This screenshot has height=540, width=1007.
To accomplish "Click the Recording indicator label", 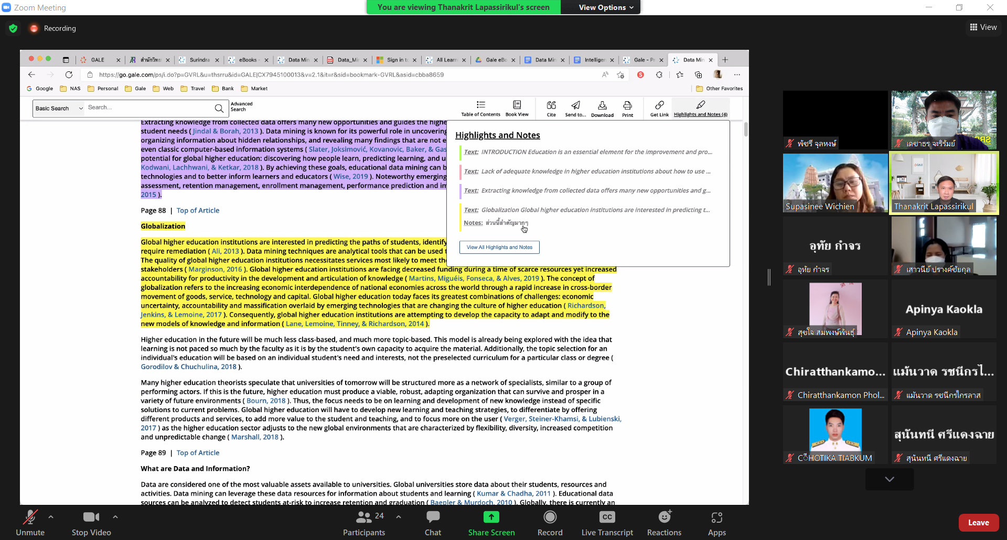I will pyautogui.click(x=60, y=28).
